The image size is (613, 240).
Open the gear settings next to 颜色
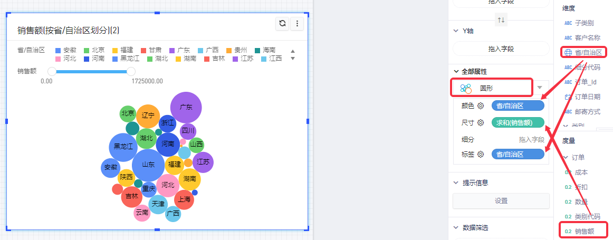(x=481, y=106)
